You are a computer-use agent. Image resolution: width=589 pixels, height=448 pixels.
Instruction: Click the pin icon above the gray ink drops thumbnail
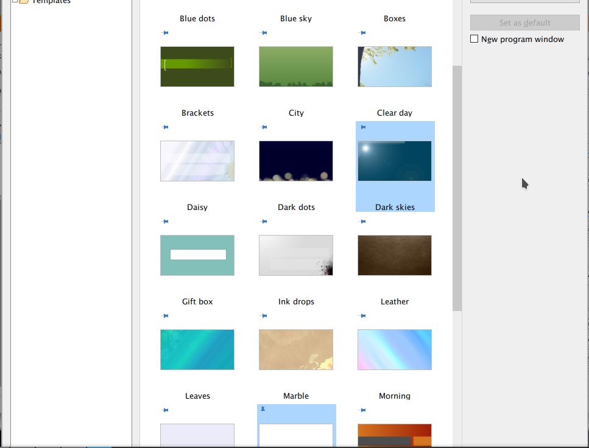263,222
